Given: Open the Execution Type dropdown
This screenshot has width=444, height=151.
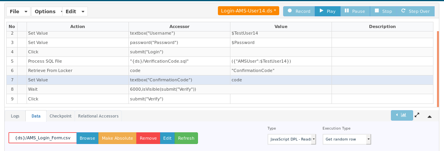Looking at the screenshot, I should (x=347, y=139).
